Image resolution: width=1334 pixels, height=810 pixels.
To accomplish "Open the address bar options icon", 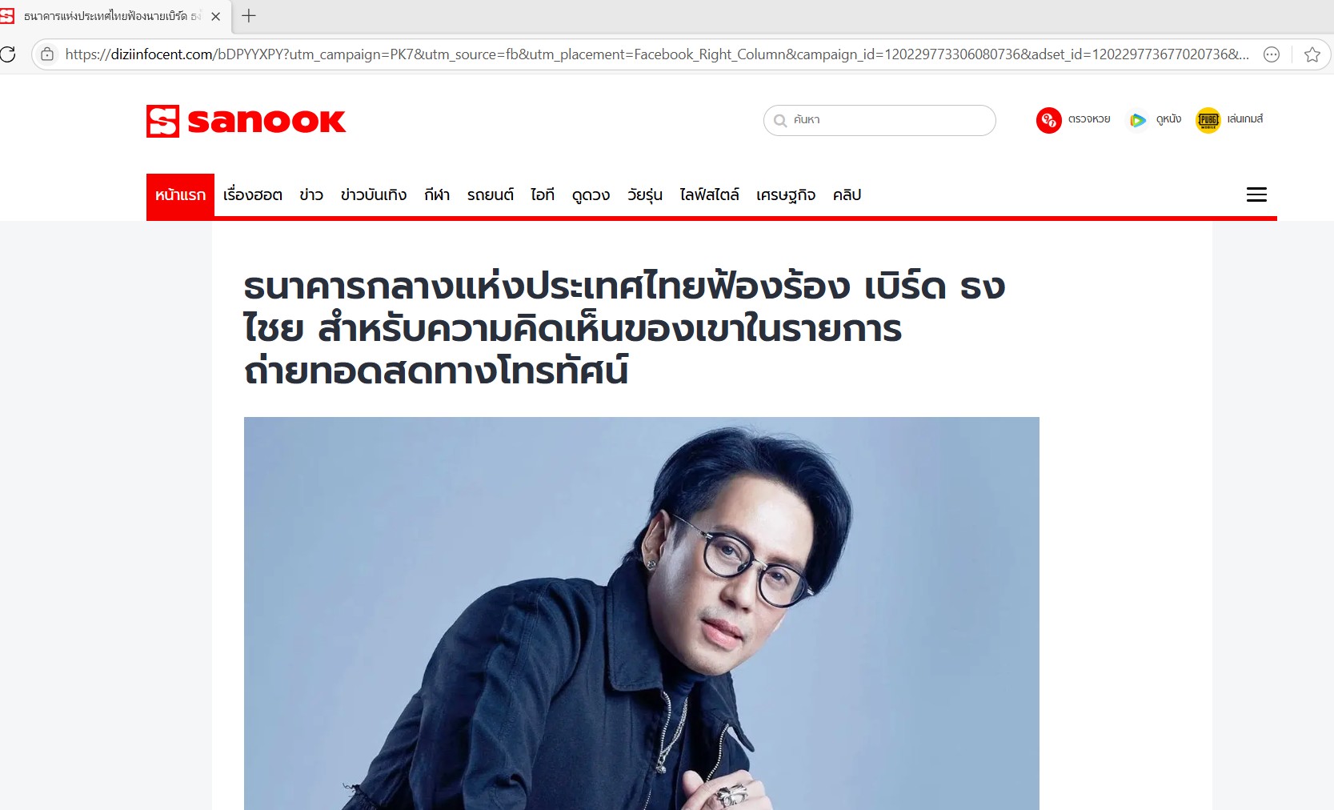I will (1271, 54).
